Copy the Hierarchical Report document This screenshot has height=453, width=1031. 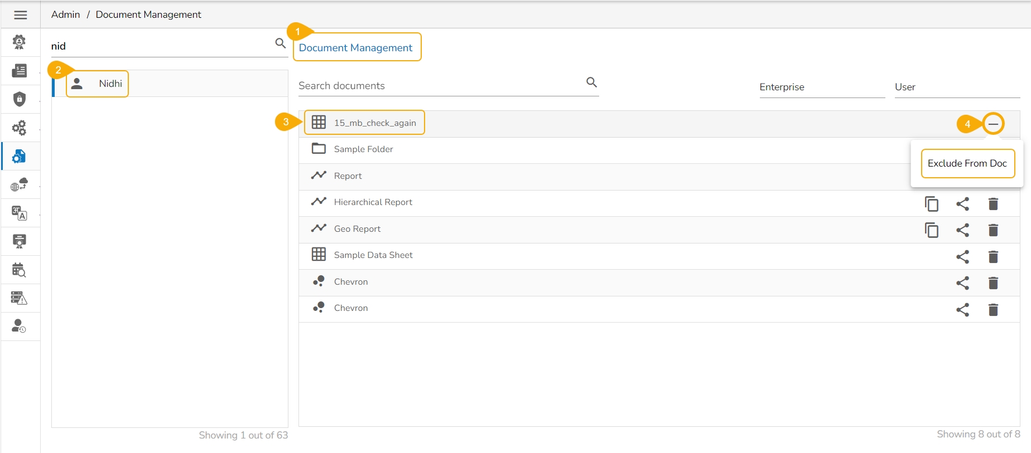coord(931,204)
